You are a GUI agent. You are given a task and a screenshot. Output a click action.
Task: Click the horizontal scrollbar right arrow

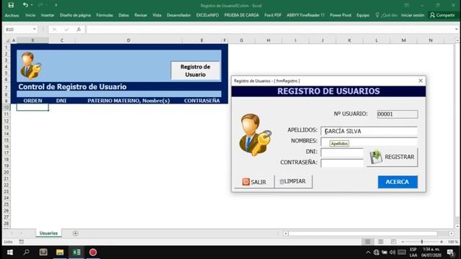click(x=452, y=233)
